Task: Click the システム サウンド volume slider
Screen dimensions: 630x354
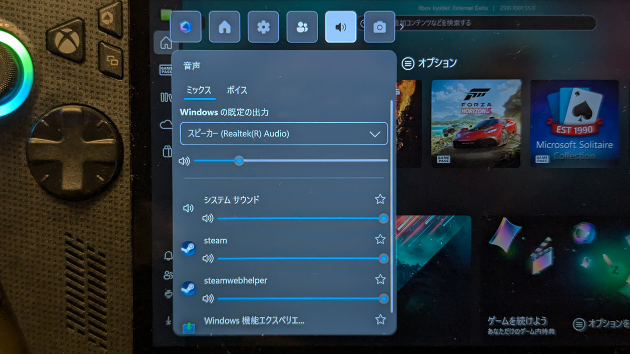Action: click(x=299, y=219)
